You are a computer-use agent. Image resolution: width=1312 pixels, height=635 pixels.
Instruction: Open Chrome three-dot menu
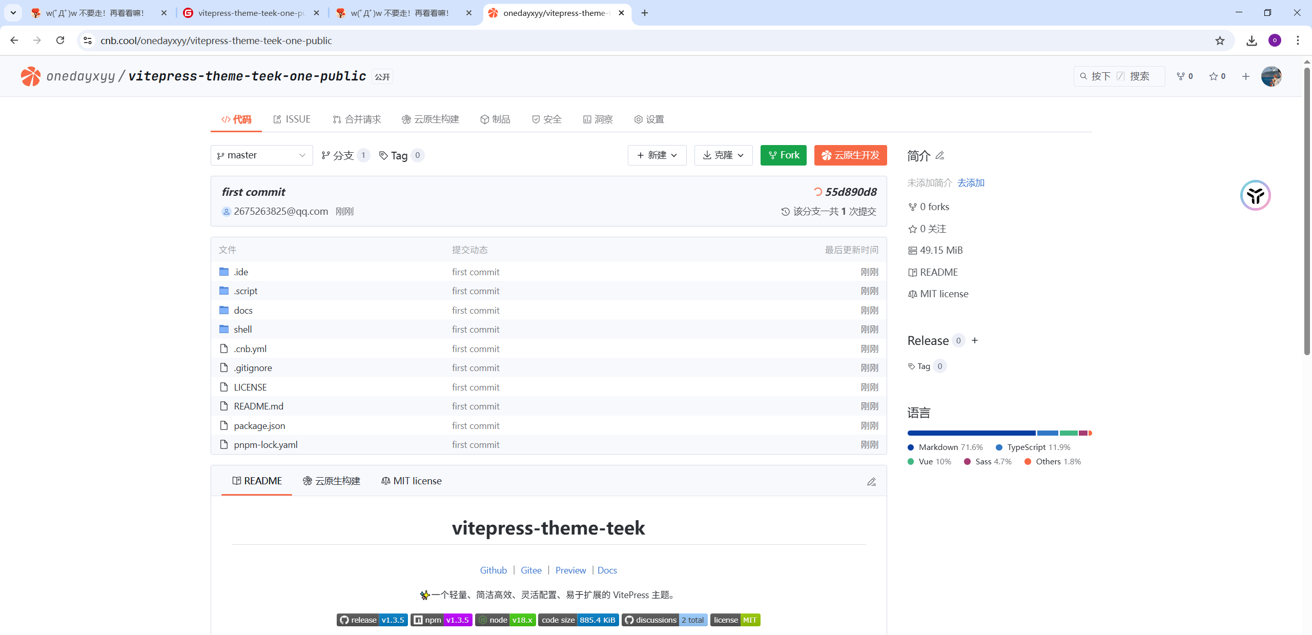pos(1298,40)
